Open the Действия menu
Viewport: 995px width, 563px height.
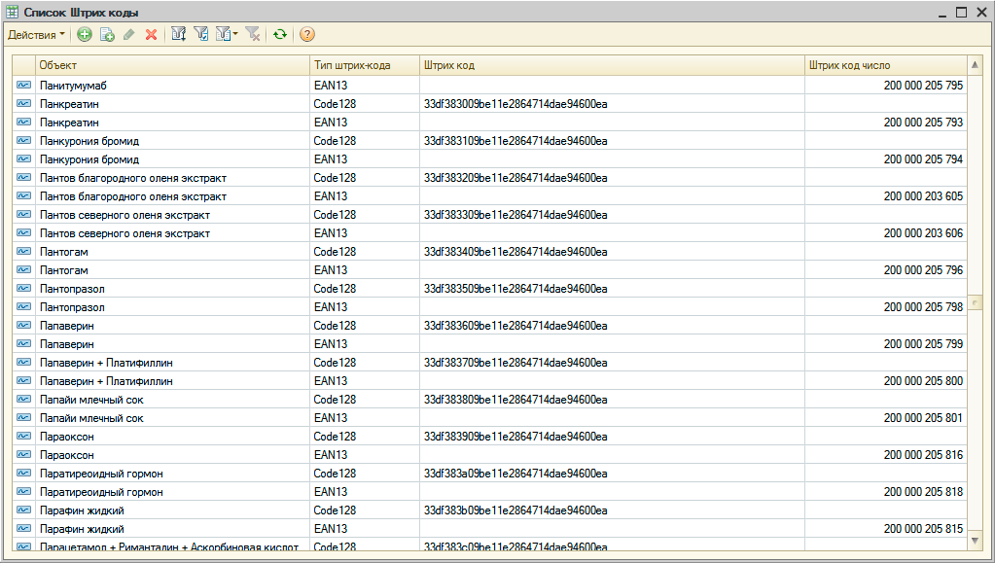click(x=36, y=35)
